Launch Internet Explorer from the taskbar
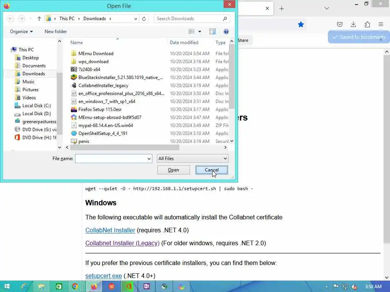The height and width of the screenshot is (292, 390). click(24, 286)
